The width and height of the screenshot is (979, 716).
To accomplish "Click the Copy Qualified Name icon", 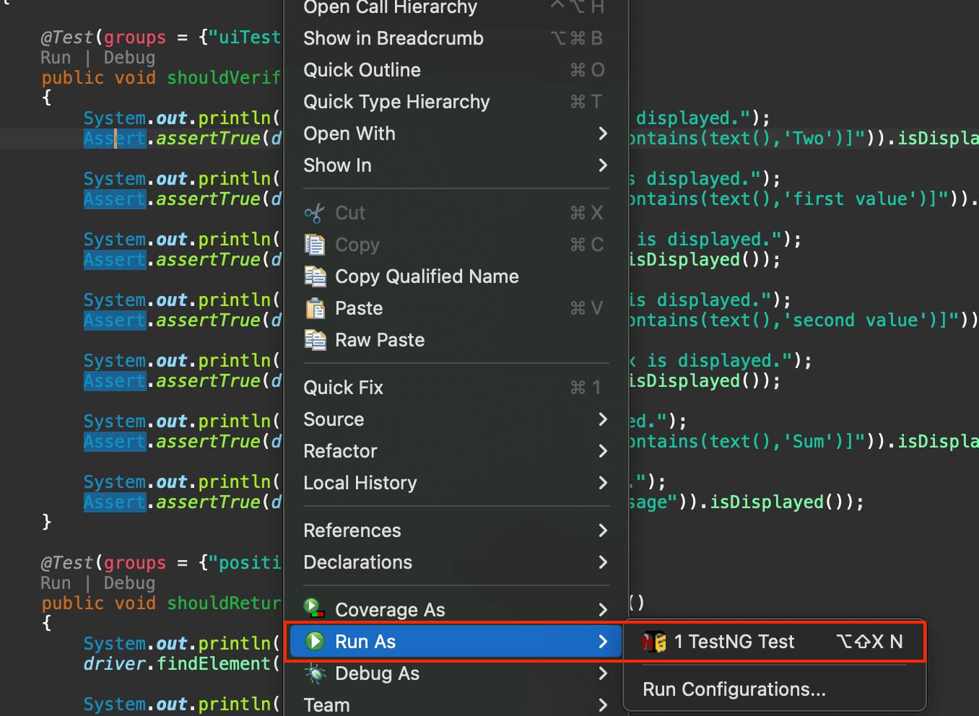I will [316, 276].
